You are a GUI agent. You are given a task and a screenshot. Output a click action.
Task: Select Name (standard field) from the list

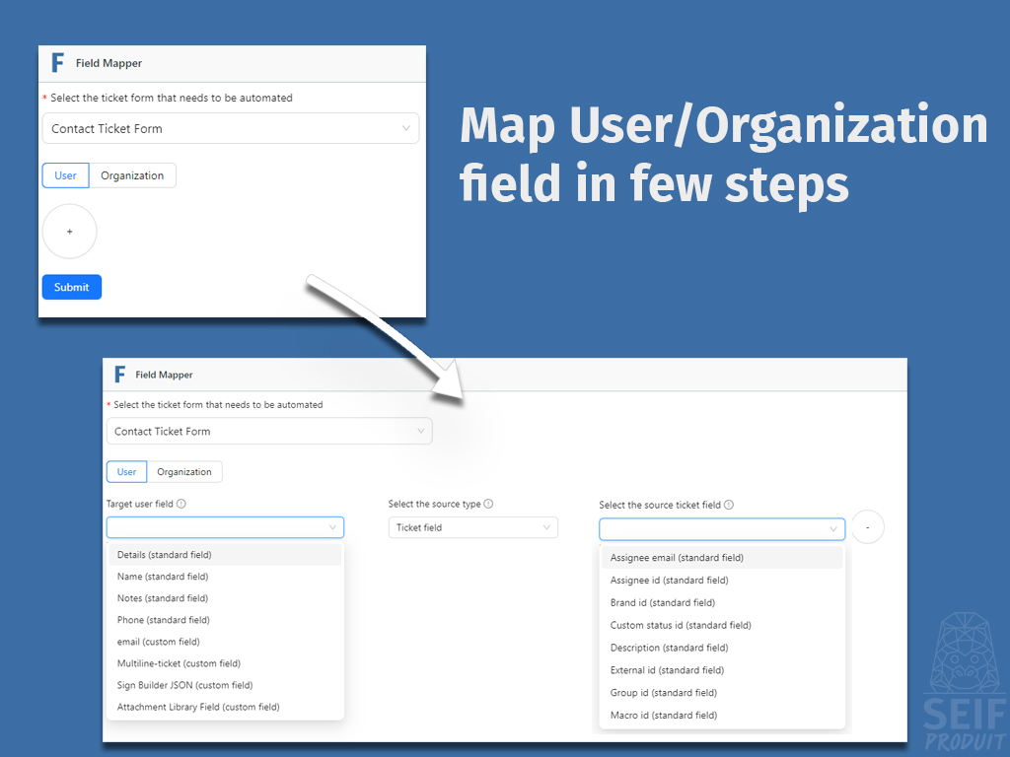162,576
